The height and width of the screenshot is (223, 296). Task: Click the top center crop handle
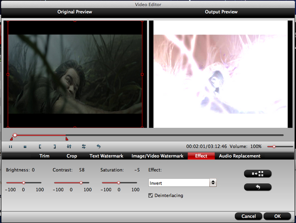(x=75, y=21)
